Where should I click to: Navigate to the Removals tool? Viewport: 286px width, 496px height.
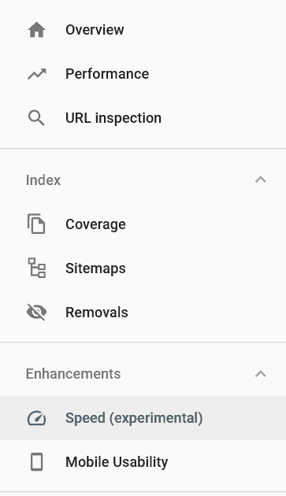143,313
